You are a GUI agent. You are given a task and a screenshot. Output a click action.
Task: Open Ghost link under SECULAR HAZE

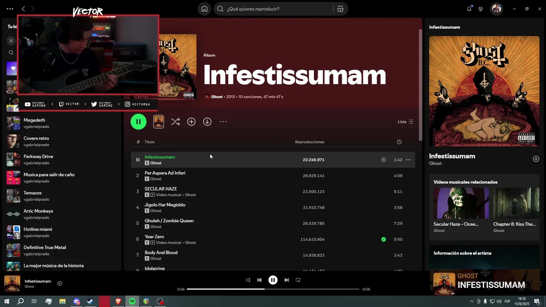pyautogui.click(x=190, y=195)
